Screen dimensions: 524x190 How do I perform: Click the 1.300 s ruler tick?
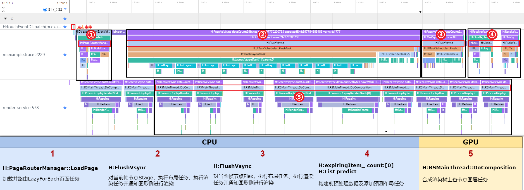point(91,3)
